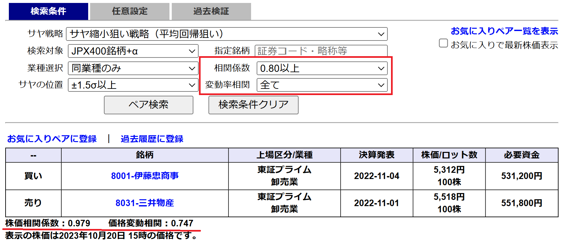Click the 指定銘柄 securities code input field

[x=321, y=51]
